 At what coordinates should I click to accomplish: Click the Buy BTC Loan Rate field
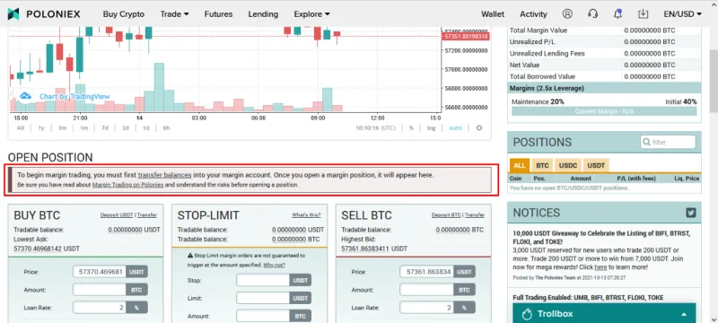tap(99, 308)
